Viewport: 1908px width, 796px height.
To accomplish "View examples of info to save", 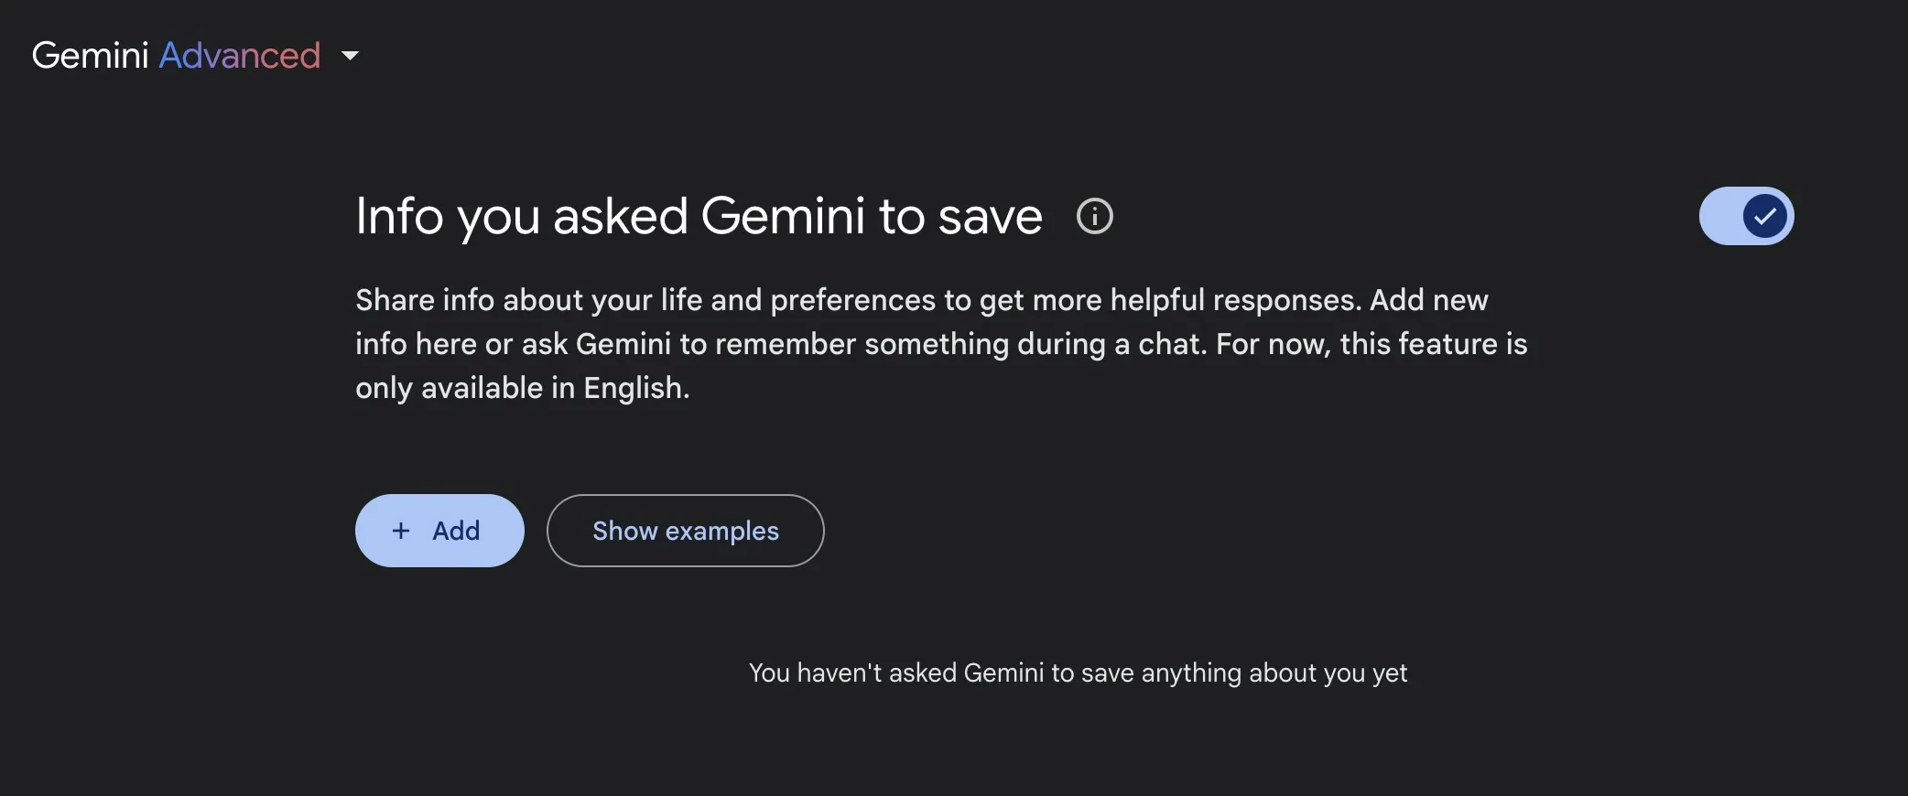I will [685, 531].
